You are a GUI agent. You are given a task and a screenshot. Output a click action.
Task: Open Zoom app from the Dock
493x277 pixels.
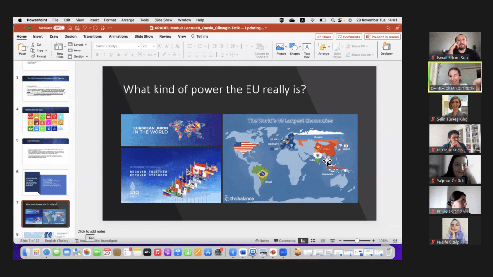(284, 252)
